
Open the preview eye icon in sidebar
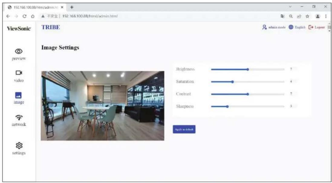point(19,51)
